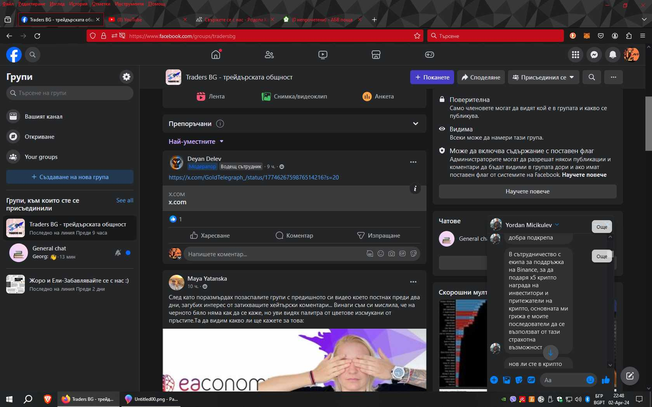Screen dimensions: 652x407
Task: Open Traders BG group in sidebar list
Action: [x=70, y=228]
